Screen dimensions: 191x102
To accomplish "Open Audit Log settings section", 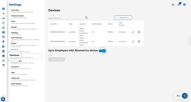I will pyautogui.click(x=23, y=79).
